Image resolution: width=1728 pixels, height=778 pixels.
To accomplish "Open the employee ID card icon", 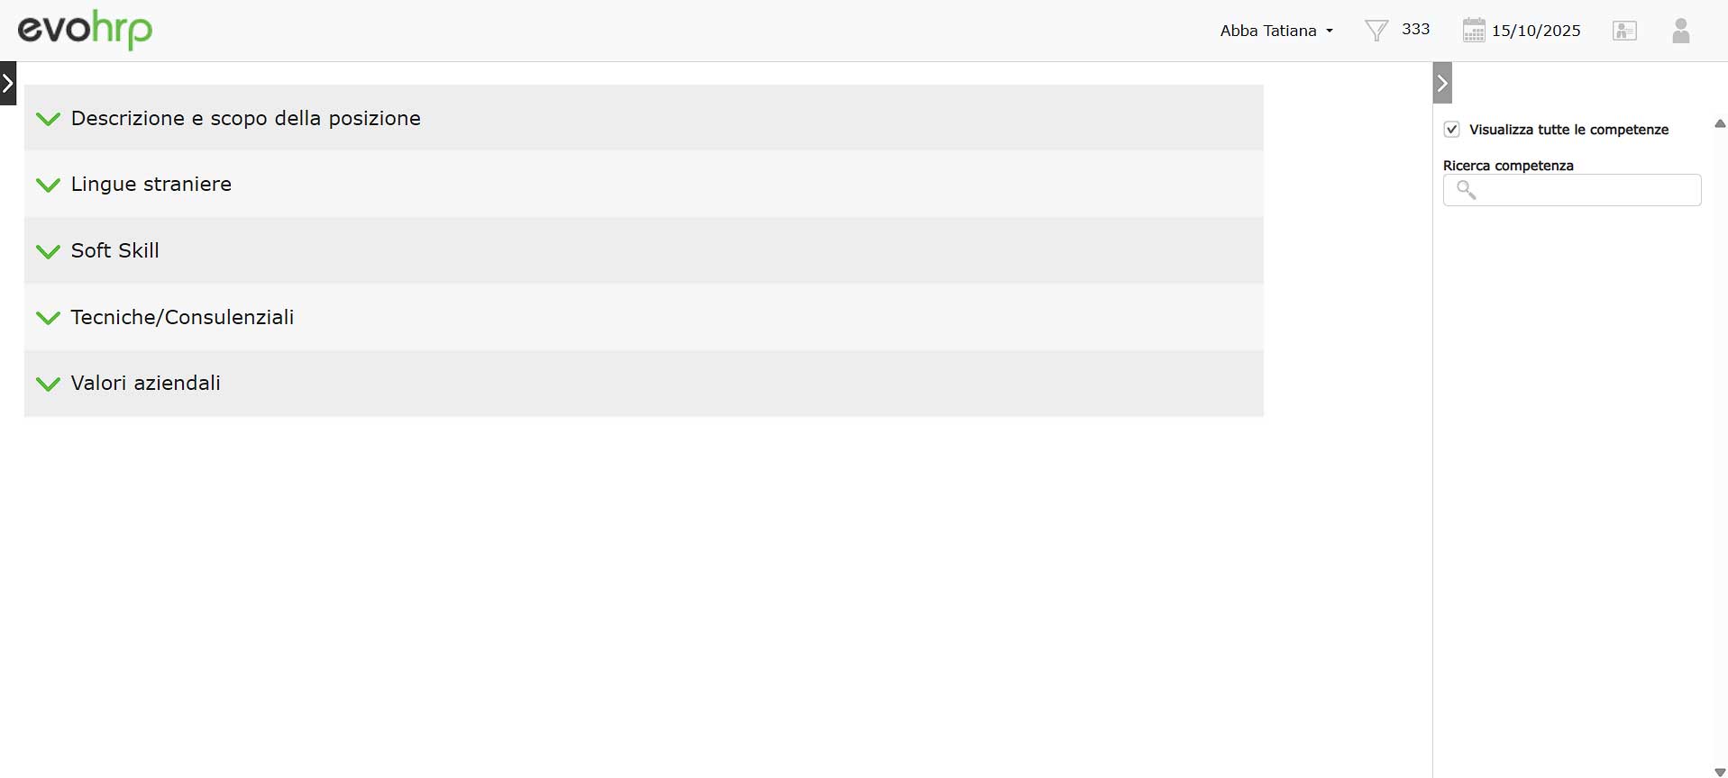I will pyautogui.click(x=1624, y=31).
